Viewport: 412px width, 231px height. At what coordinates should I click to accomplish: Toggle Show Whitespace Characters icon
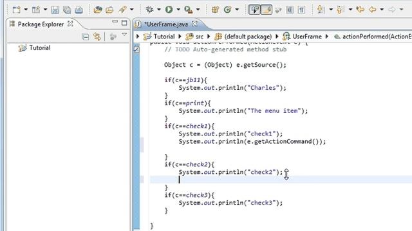click(301, 10)
